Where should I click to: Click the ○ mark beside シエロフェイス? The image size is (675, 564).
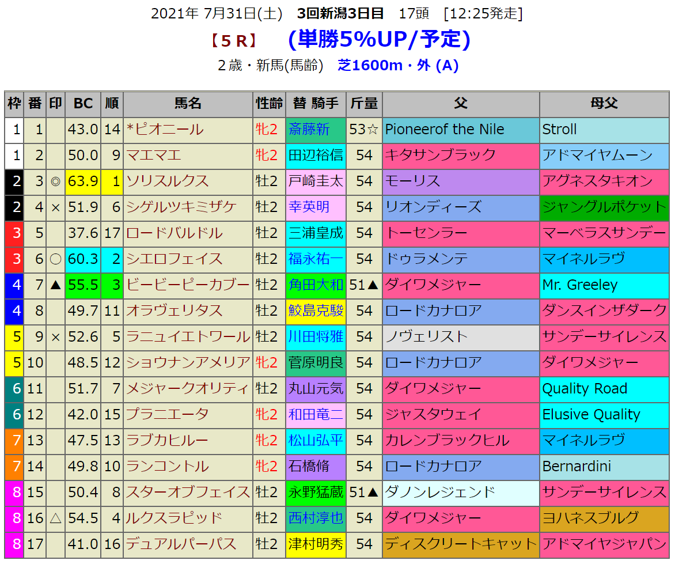pyautogui.click(x=55, y=259)
